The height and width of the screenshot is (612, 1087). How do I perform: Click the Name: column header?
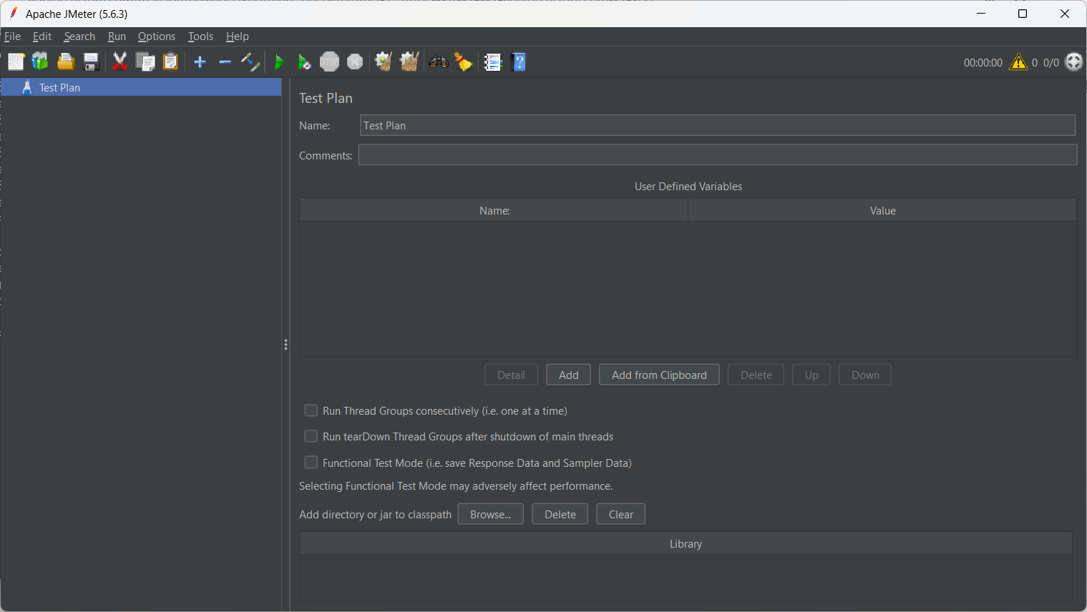[494, 210]
